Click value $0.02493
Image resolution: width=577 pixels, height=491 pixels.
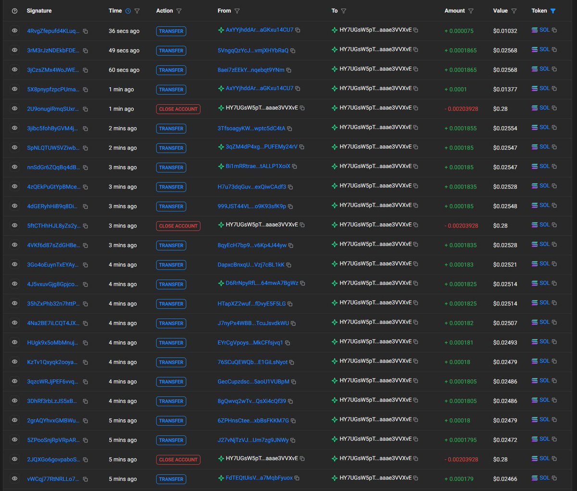tap(505, 343)
